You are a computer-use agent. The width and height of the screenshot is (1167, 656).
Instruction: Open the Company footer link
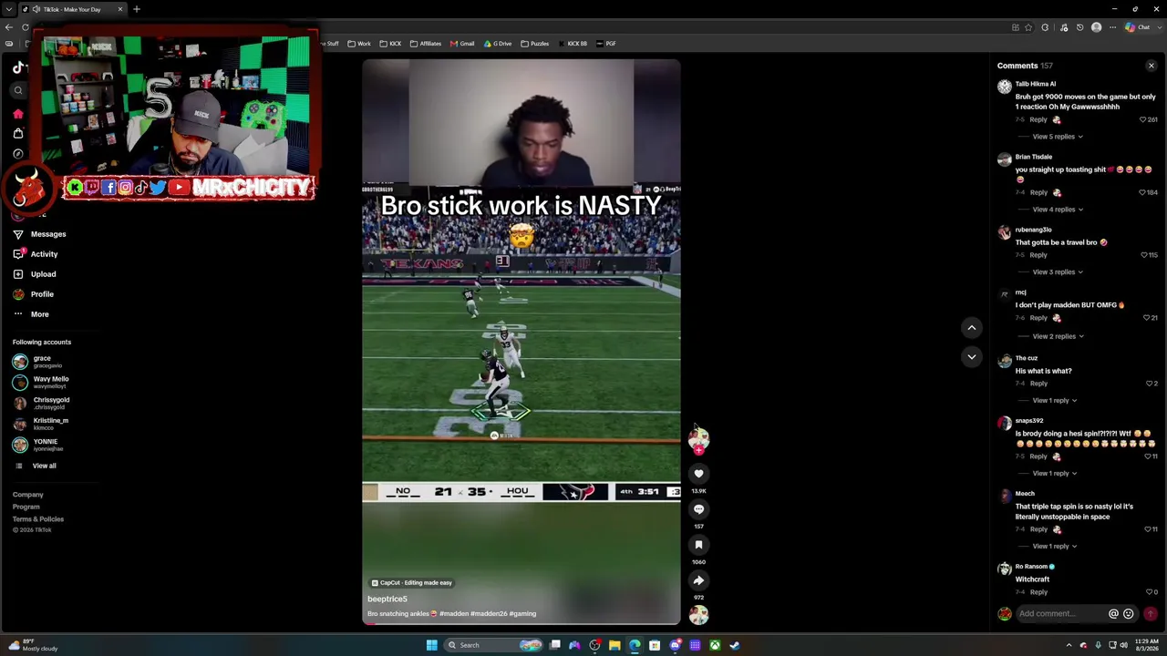tap(28, 495)
